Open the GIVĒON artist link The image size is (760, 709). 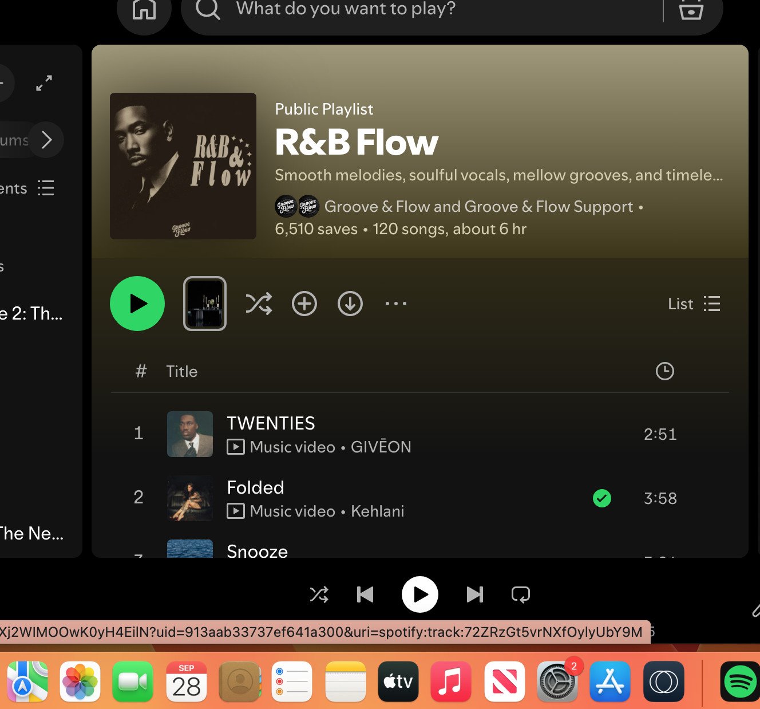[x=381, y=447]
